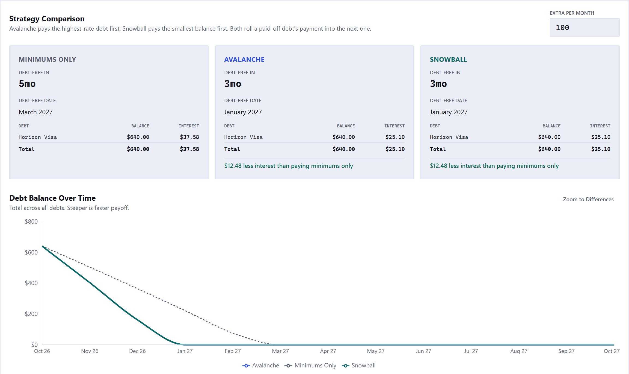Click Horizon Visa row in Avalanche card
This screenshot has width=629, height=374.
click(314, 137)
